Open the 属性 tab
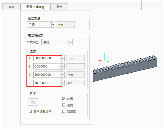 (59, 7)
